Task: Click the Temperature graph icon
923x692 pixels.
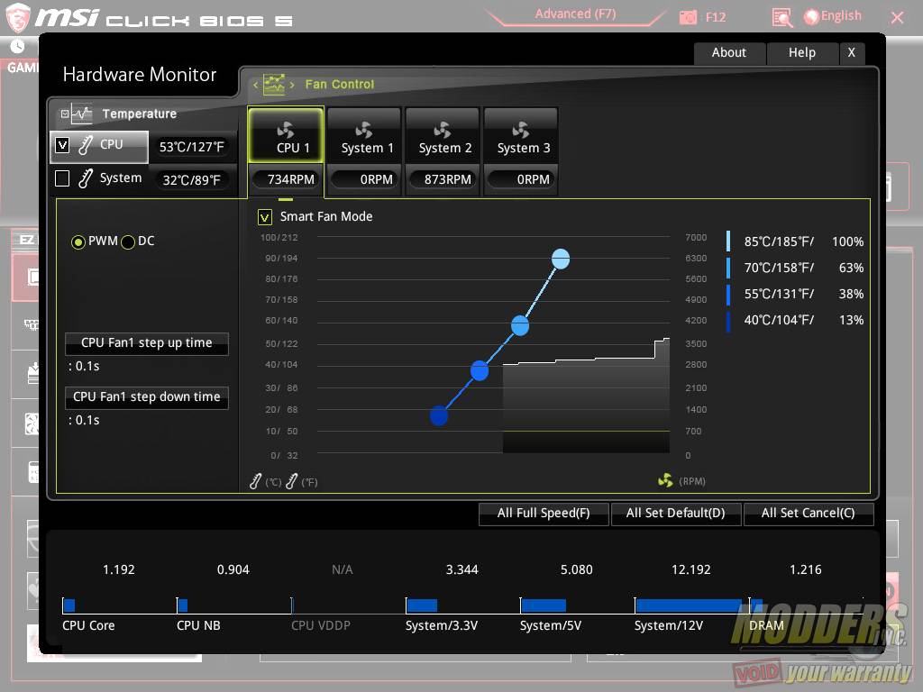Action: (x=81, y=114)
